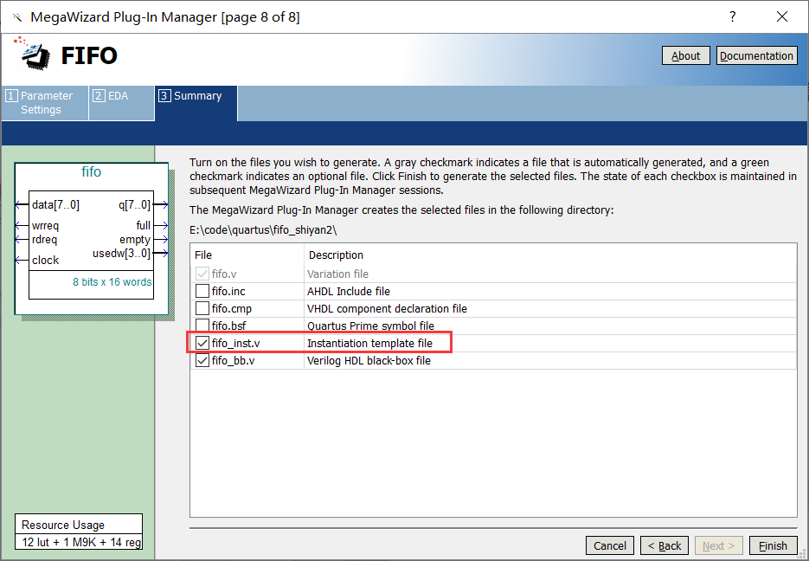Click the fifo_inst.v file name
Image resolution: width=809 pixels, height=561 pixels.
click(x=236, y=343)
